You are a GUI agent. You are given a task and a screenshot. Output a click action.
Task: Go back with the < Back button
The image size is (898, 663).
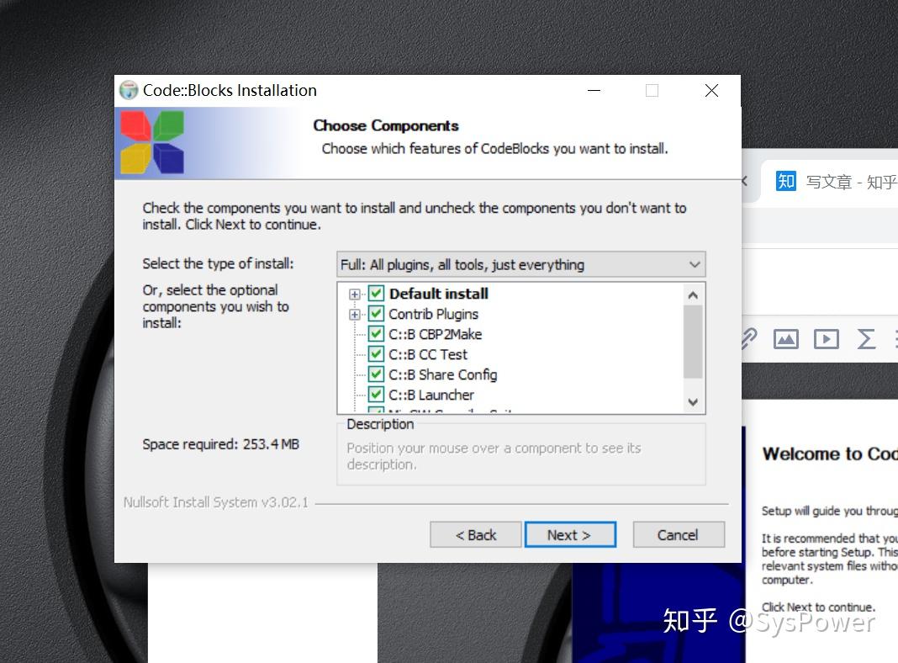click(475, 534)
